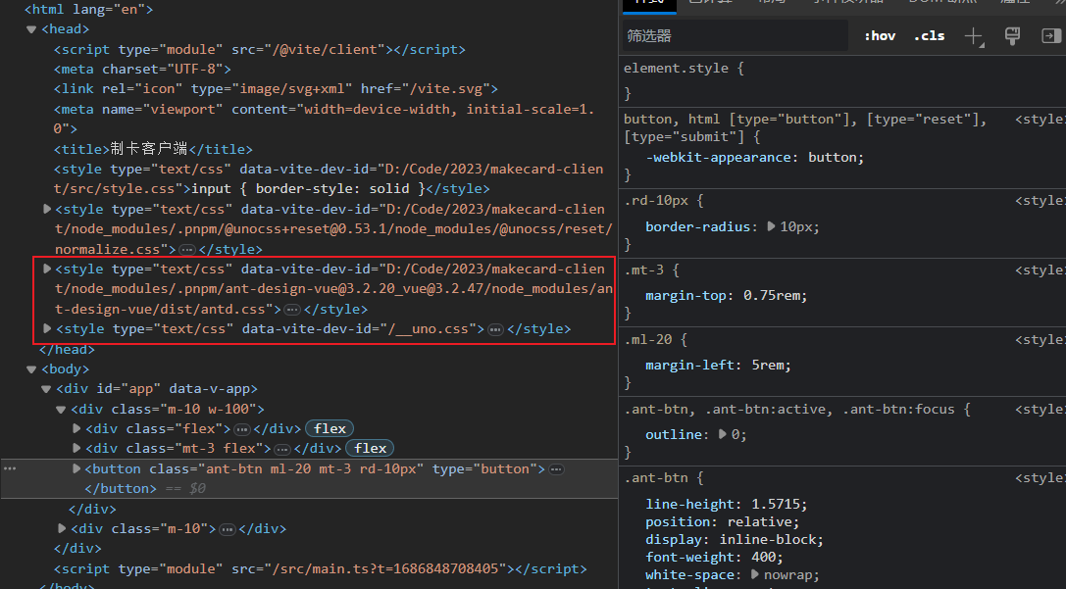Expand the outline shorthand triangle

pyautogui.click(x=722, y=434)
